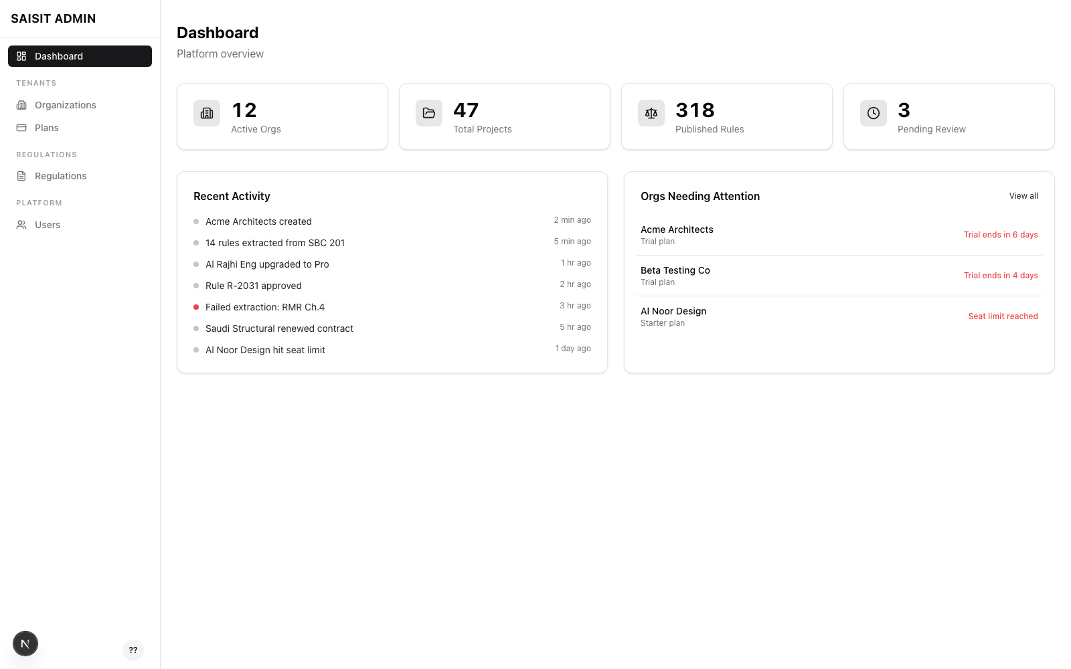Click the folder icon on Total Projects card
1071x669 pixels.
point(429,113)
